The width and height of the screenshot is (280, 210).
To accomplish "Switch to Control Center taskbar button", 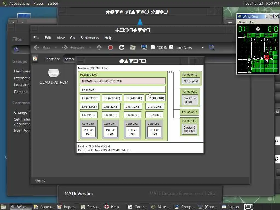I will [x=138, y=207].
